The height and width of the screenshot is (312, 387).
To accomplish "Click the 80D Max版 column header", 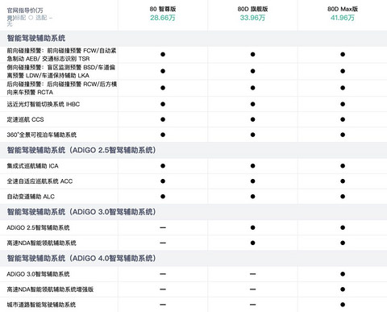I will tap(343, 9).
